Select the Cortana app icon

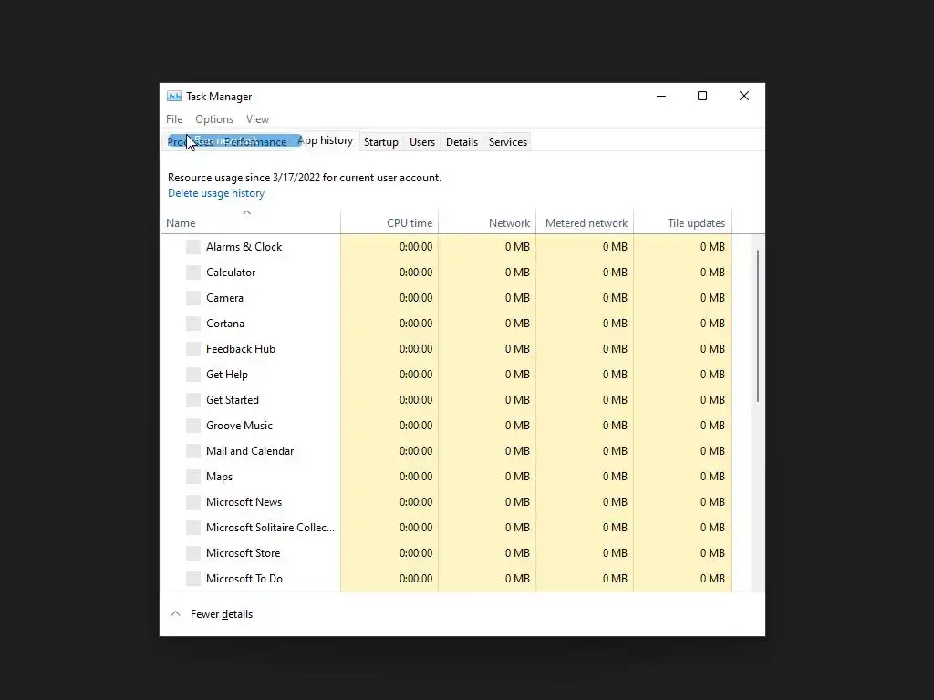[x=193, y=324]
